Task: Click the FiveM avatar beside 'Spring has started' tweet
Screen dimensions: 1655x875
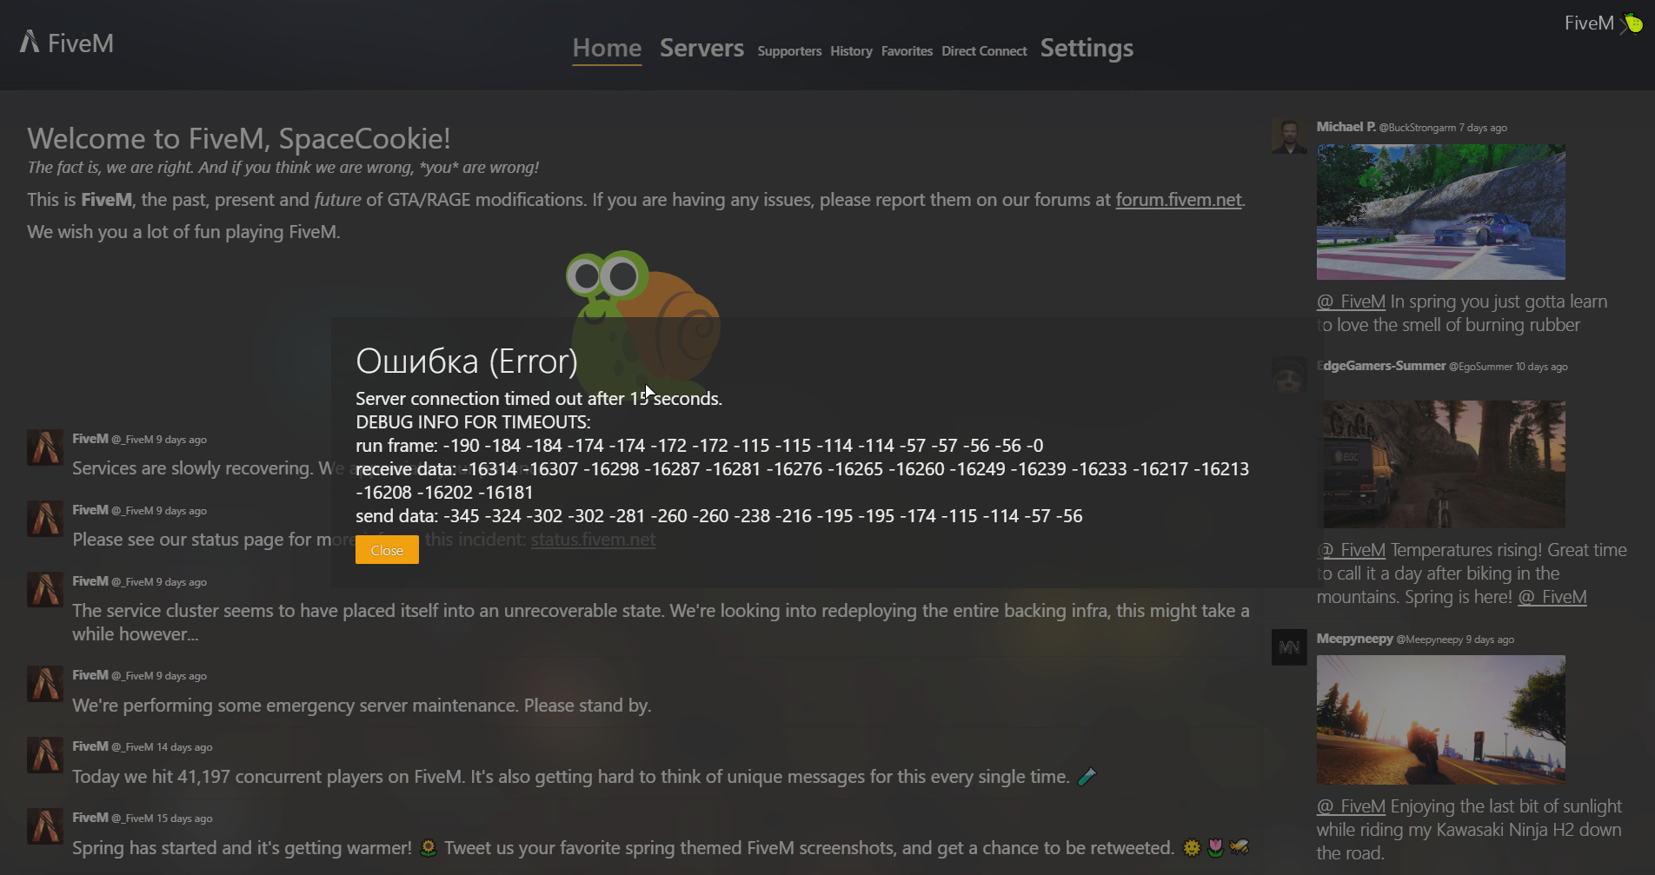Action: pos(45,826)
